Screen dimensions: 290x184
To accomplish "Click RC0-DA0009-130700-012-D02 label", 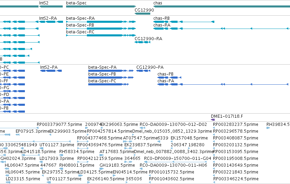I will [x=173, y=124].
